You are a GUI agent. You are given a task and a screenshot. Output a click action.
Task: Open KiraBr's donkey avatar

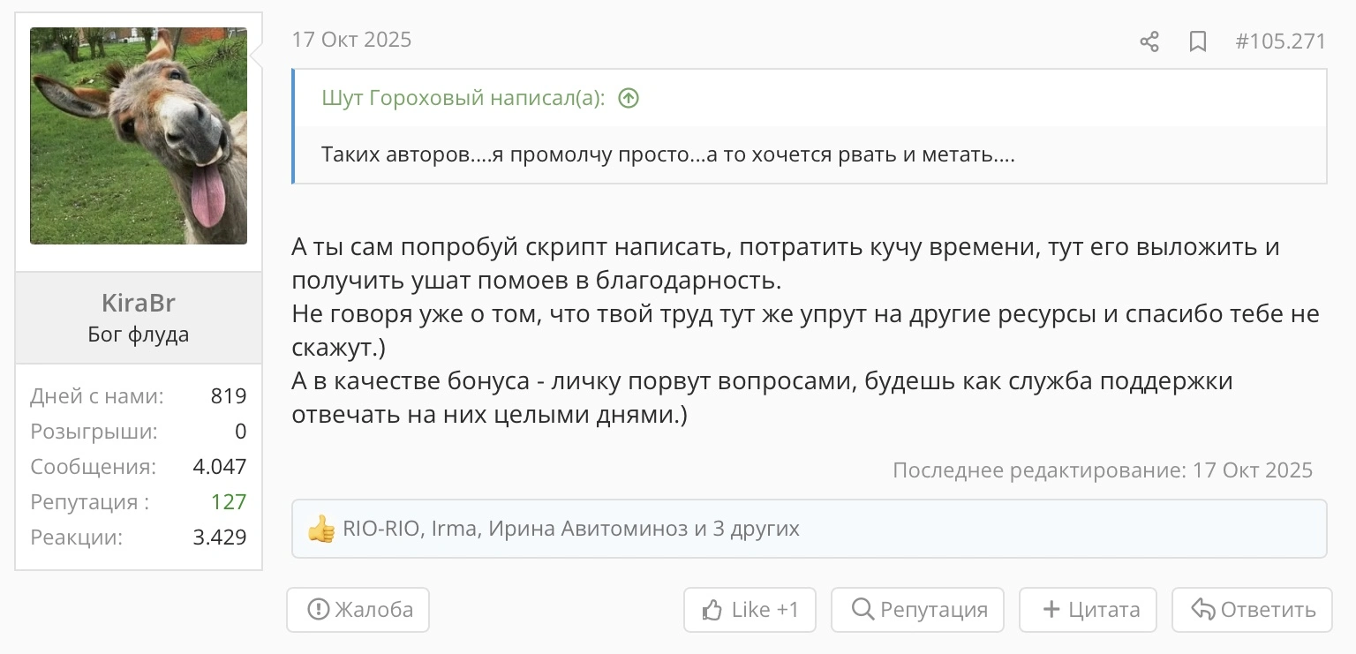pyautogui.click(x=139, y=136)
